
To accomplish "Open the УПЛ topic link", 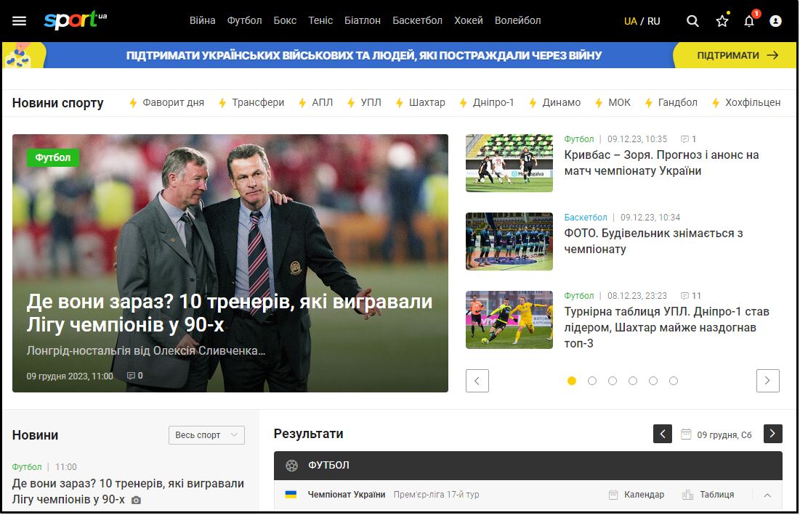I will [x=371, y=102].
